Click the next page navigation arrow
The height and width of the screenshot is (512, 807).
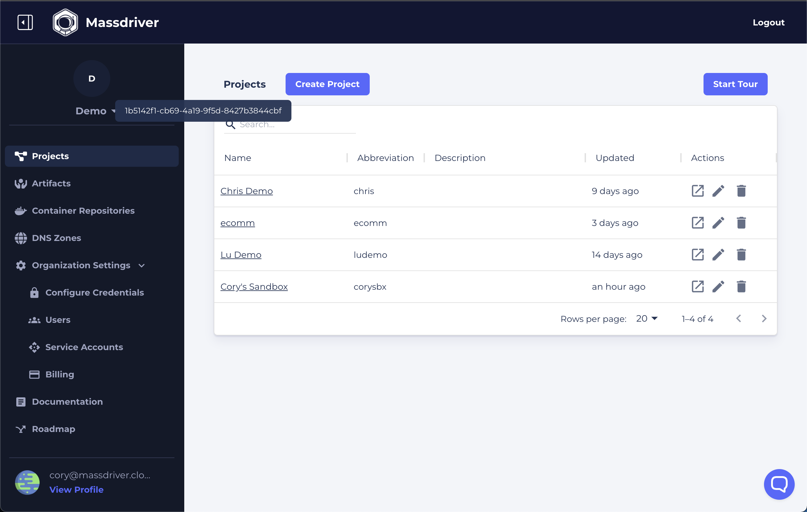(x=764, y=318)
